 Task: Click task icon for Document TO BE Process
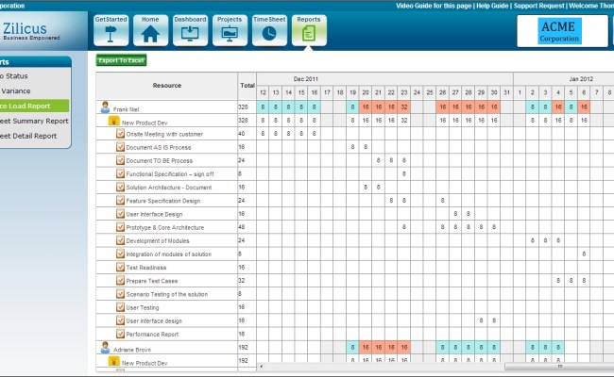click(x=120, y=160)
